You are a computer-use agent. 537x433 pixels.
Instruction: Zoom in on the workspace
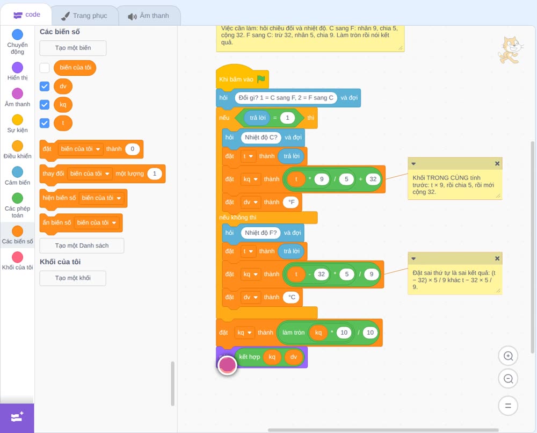click(x=508, y=356)
